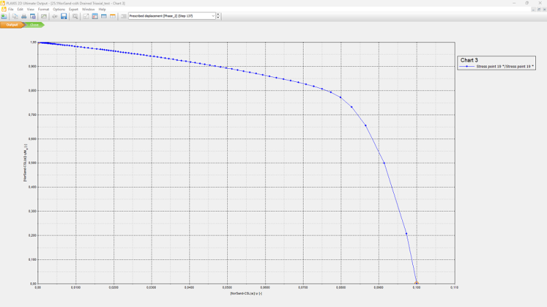Click the green open project icon
The width and height of the screenshot is (547, 307).
point(4,16)
